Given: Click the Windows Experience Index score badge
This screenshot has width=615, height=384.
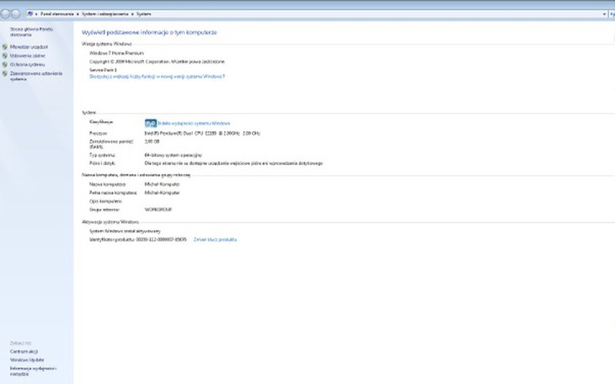Looking at the screenshot, I should pyautogui.click(x=150, y=123).
